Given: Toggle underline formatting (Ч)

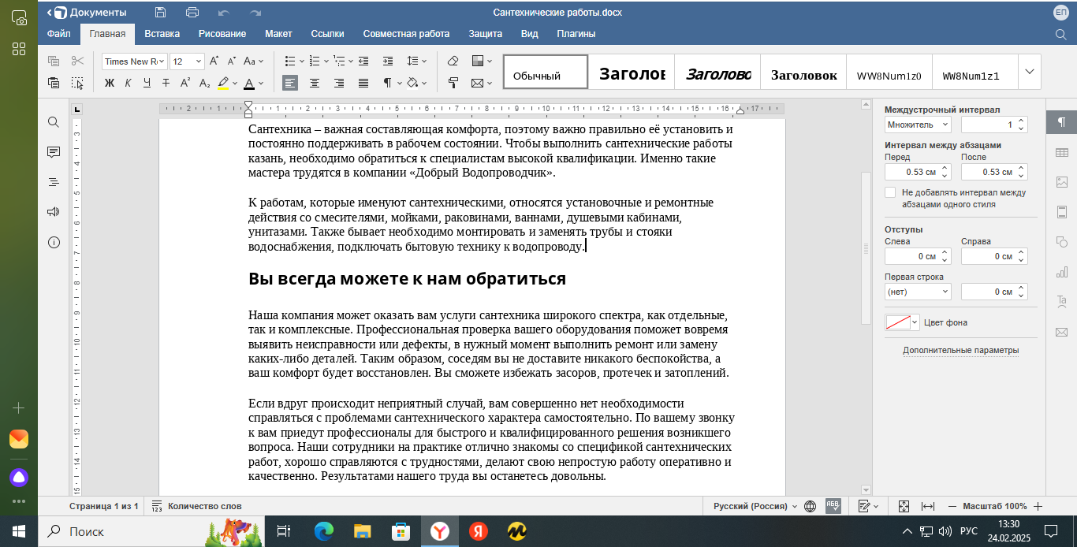Looking at the screenshot, I should coord(147,83).
